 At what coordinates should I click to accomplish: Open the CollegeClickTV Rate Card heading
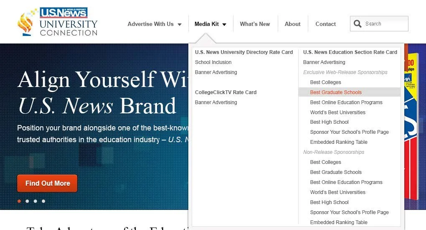[x=226, y=92]
